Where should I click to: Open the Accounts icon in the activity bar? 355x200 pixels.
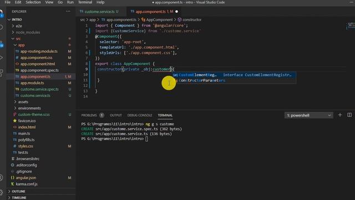coord(1,177)
